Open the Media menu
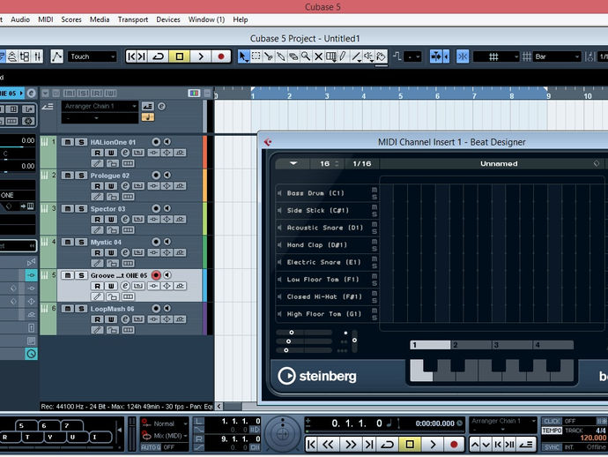 click(x=100, y=19)
